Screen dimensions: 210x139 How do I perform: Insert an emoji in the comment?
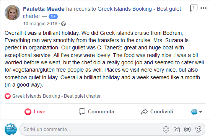(166, 129)
